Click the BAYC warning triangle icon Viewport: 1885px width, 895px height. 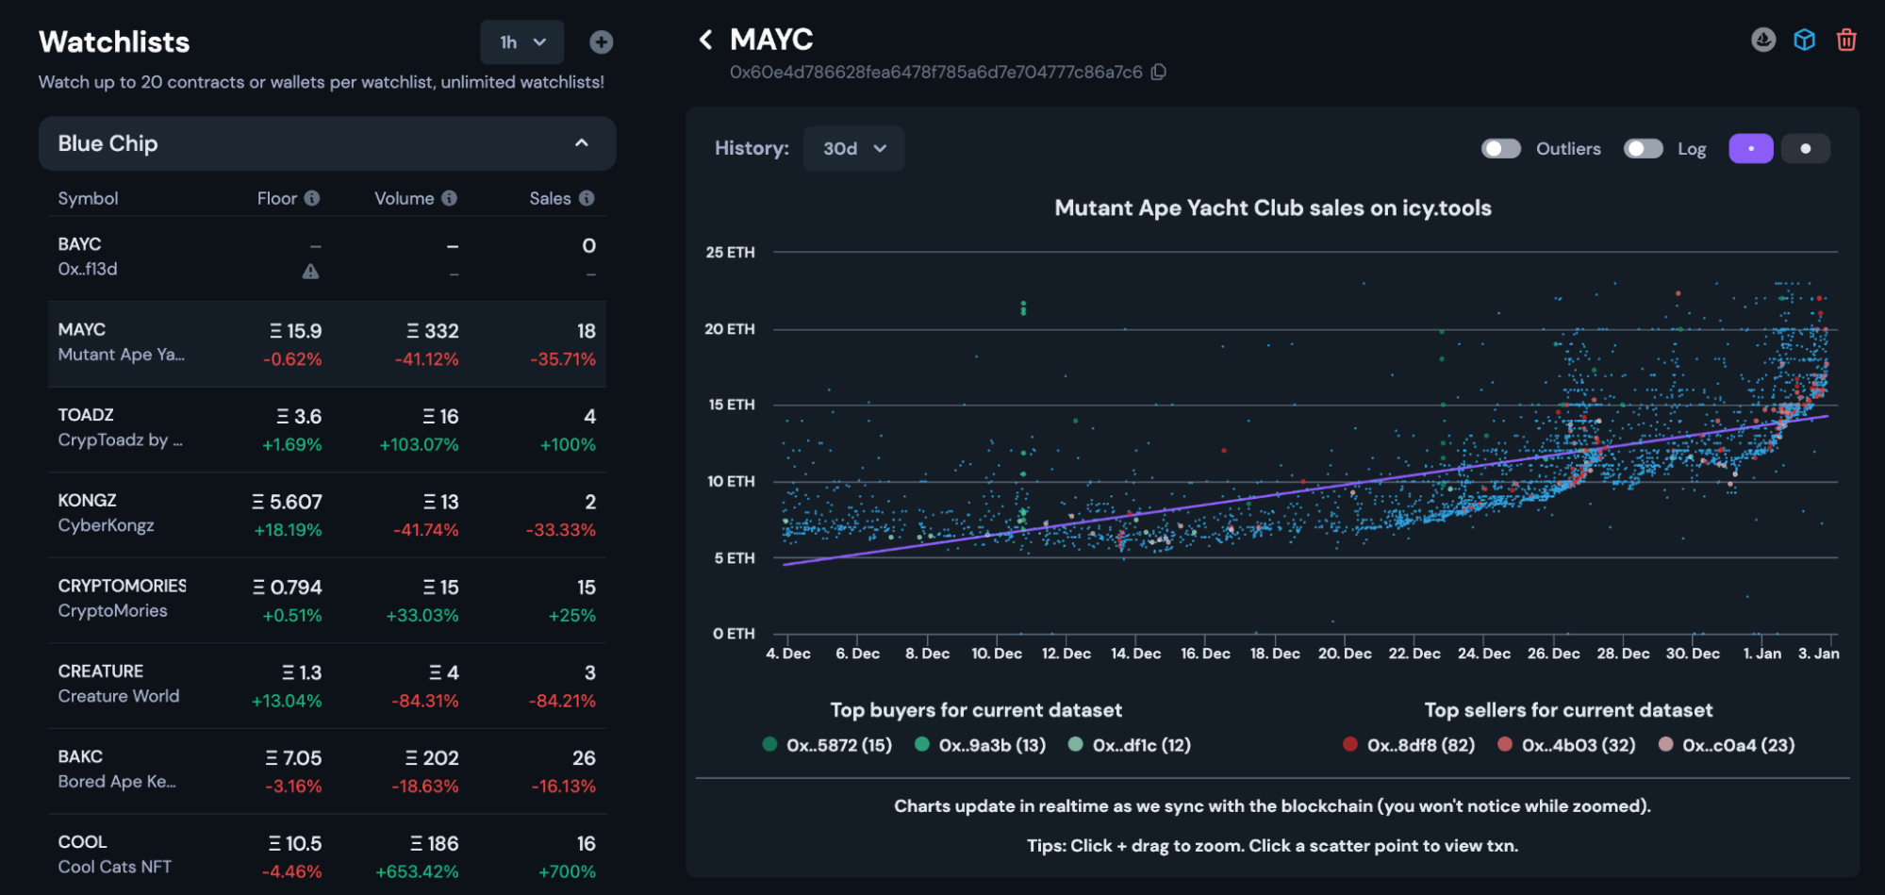click(x=310, y=272)
